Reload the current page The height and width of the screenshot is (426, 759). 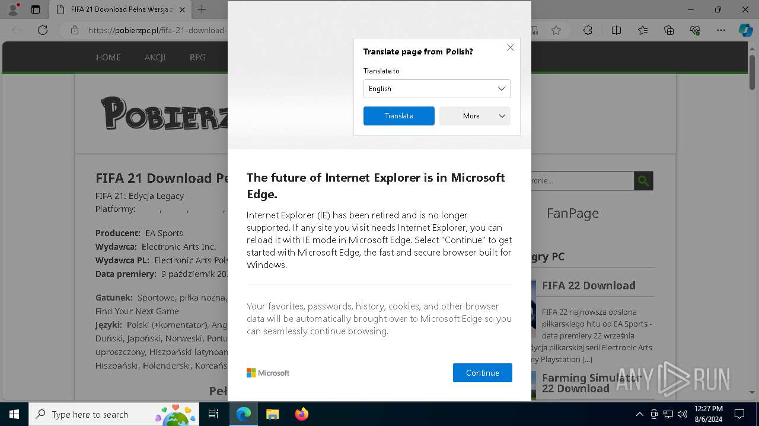[43, 30]
